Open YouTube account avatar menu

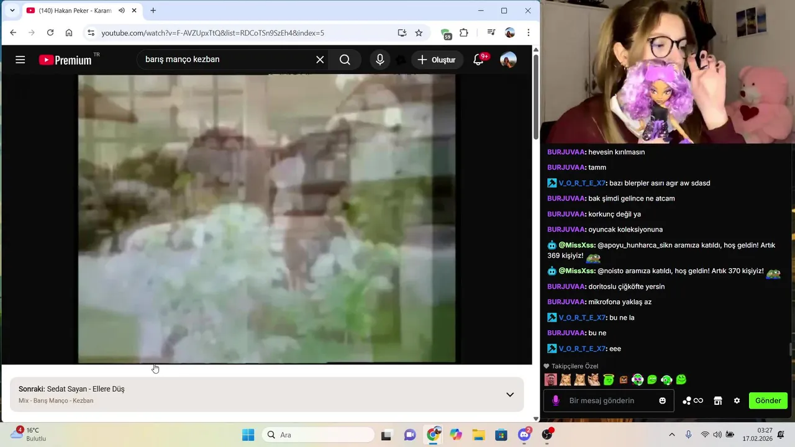click(508, 60)
